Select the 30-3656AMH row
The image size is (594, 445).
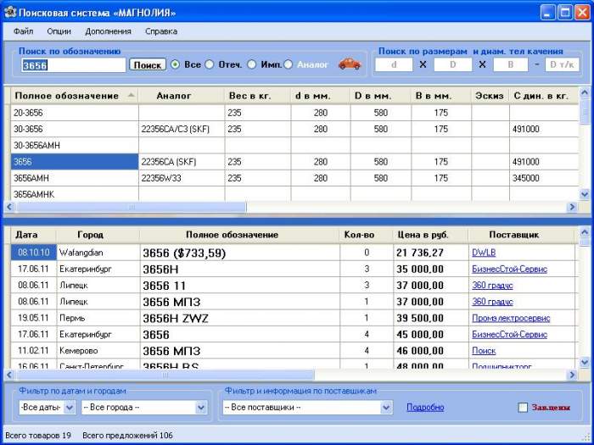point(294,145)
